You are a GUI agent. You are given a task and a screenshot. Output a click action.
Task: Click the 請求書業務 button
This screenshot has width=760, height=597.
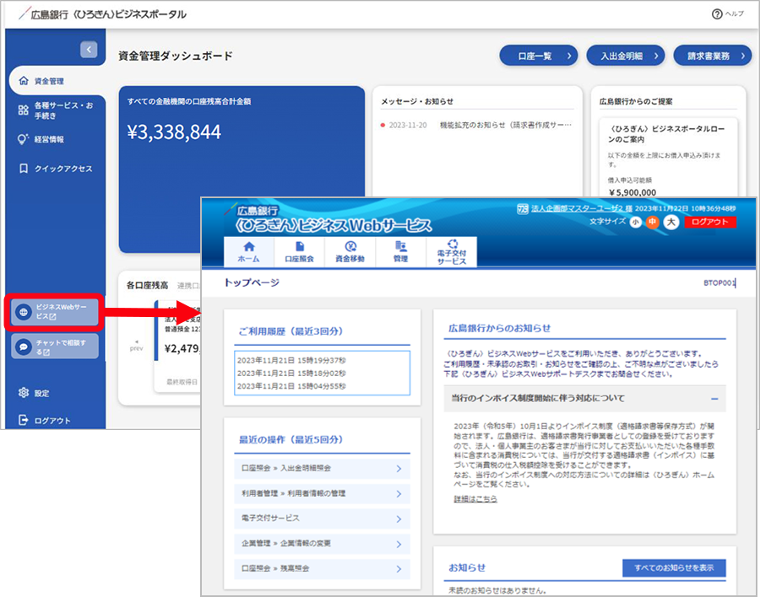pos(713,56)
